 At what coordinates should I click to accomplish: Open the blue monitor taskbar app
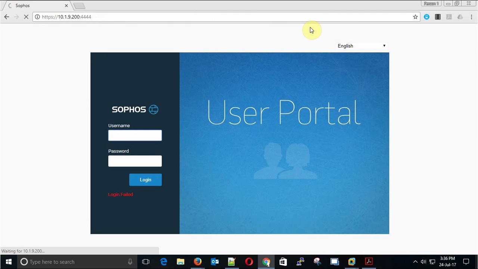point(334,262)
